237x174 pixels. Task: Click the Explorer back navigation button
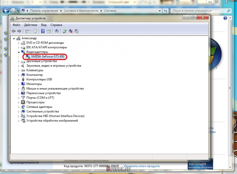click(x=6, y=11)
